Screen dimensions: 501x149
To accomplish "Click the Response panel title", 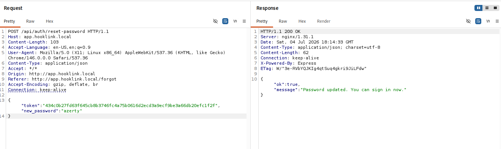I will (267, 8).
